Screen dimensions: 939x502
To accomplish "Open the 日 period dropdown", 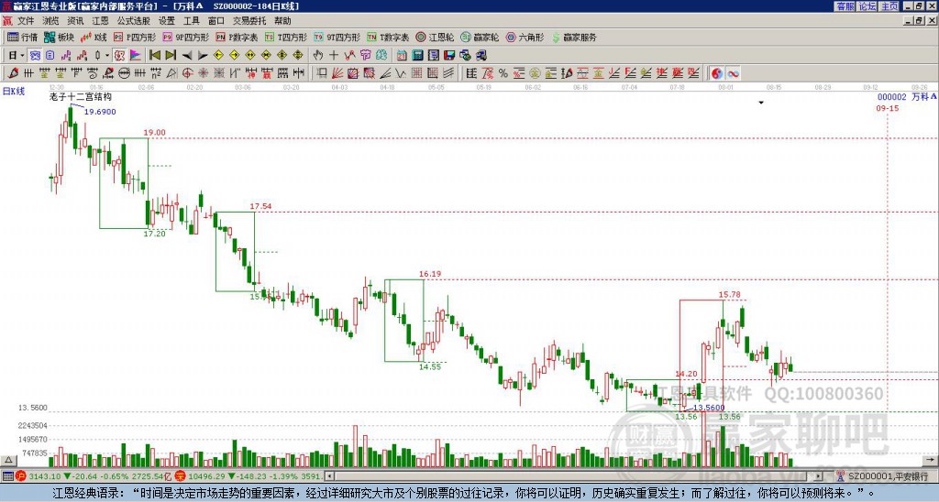I will (16, 56).
